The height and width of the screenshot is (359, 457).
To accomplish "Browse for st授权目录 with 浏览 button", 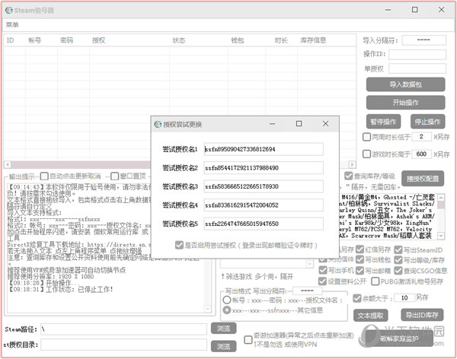I will 223,347.
